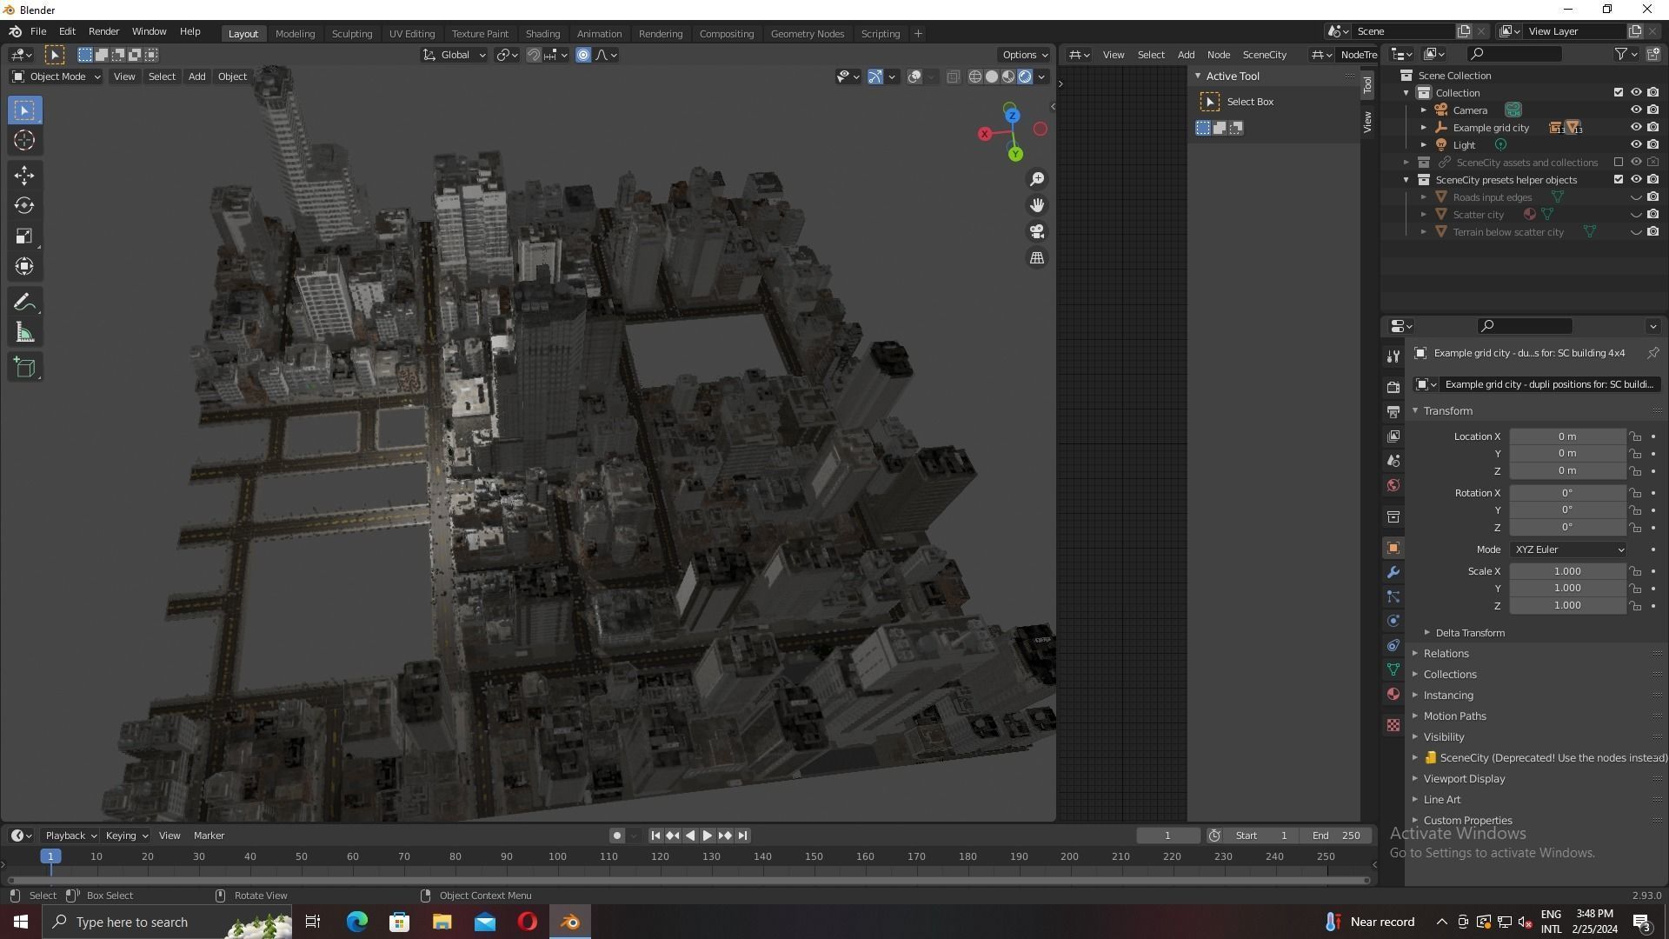
Task: Click the zoom viewport icon
Action: tap(1037, 179)
